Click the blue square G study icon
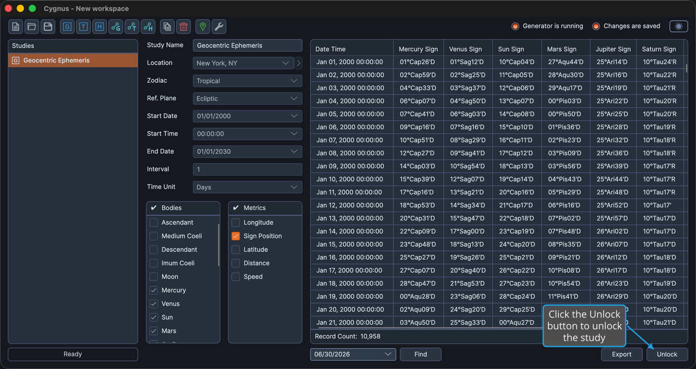Image resolution: width=696 pixels, height=369 pixels. pyautogui.click(x=67, y=27)
